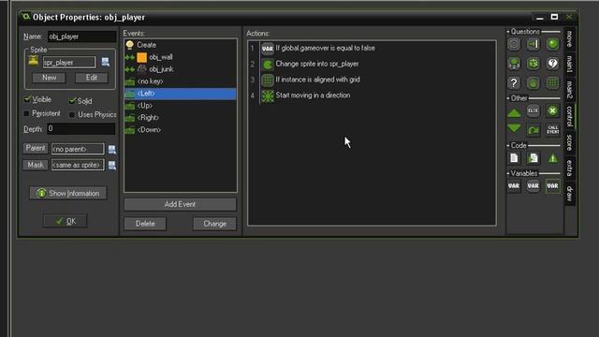Viewport: 599px width, 337px height.
Task: Select the End Block down-triangle icon
Action: [x=514, y=129]
